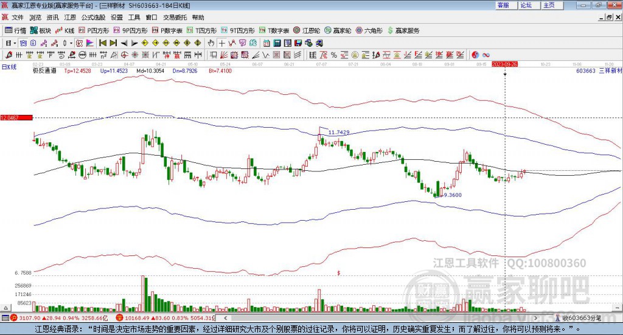Click the first drawing pen icon
The width and height of the screenshot is (623, 335).
(x=9, y=55)
